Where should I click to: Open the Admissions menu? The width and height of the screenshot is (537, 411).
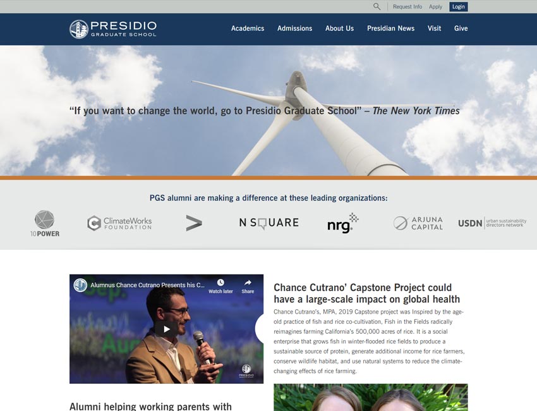coord(295,28)
